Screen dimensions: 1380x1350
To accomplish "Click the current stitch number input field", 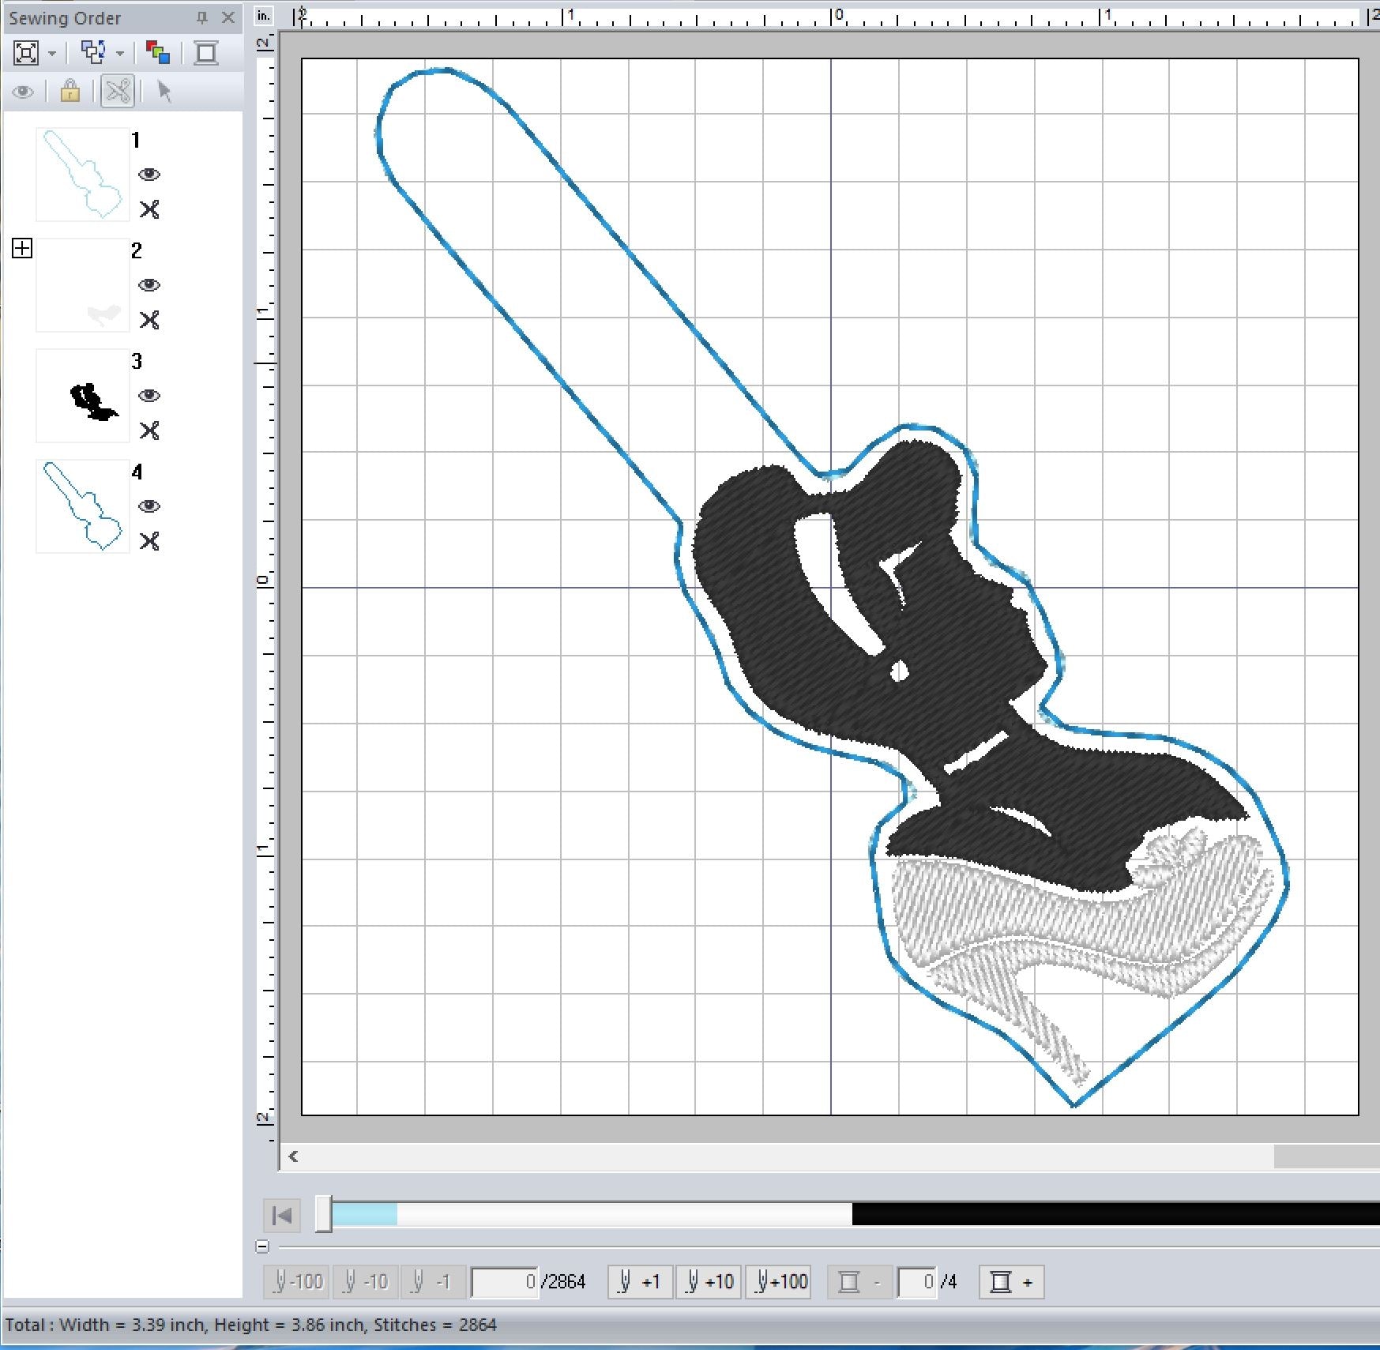I will point(505,1281).
